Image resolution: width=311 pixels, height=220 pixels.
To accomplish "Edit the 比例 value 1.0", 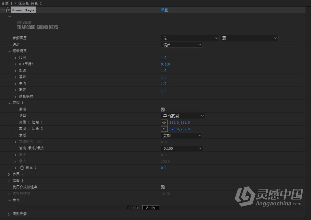I will pos(164,58).
